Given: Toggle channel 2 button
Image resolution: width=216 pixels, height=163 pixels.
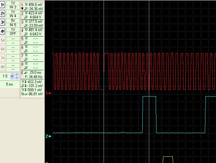Looking at the screenshot, I should [2, 13].
